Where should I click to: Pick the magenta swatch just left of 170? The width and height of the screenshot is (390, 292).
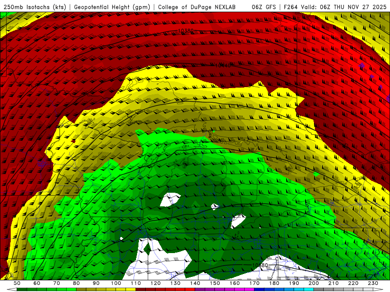(250, 290)
